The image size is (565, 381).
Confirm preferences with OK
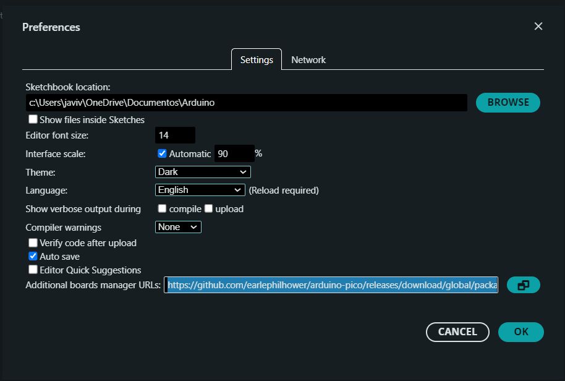pyautogui.click(x=520, y=332)
